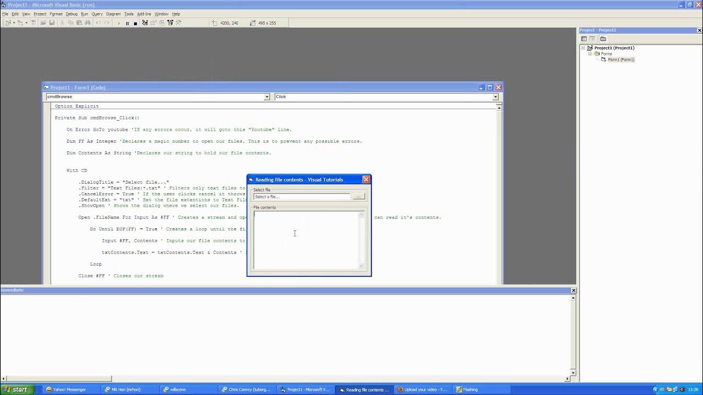Open the Toolbox toolbar icon
Screen dimensions: 703x395
[x=178, y=23]
